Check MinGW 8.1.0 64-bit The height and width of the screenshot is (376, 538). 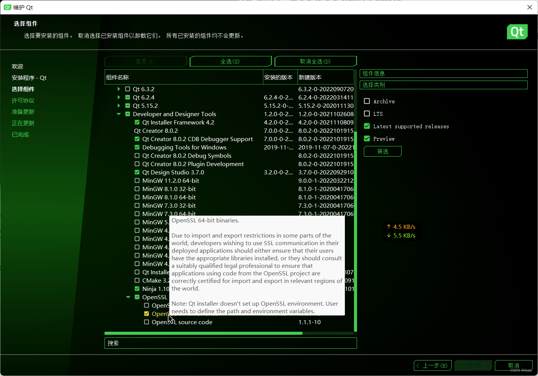point(137,197)
